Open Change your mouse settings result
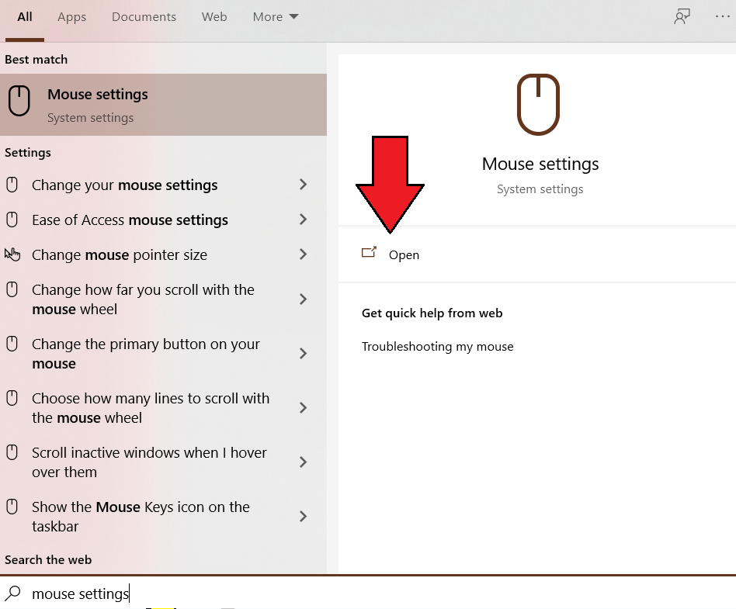736x609 pixels. point(163,185)
